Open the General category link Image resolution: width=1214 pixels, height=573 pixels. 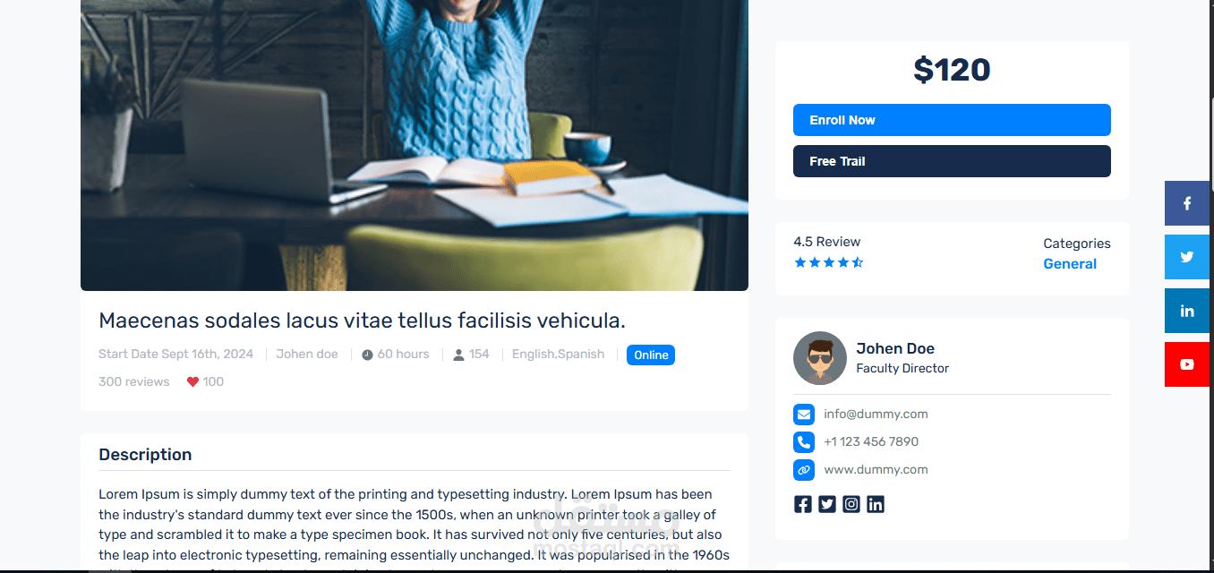click(1070, 263)
